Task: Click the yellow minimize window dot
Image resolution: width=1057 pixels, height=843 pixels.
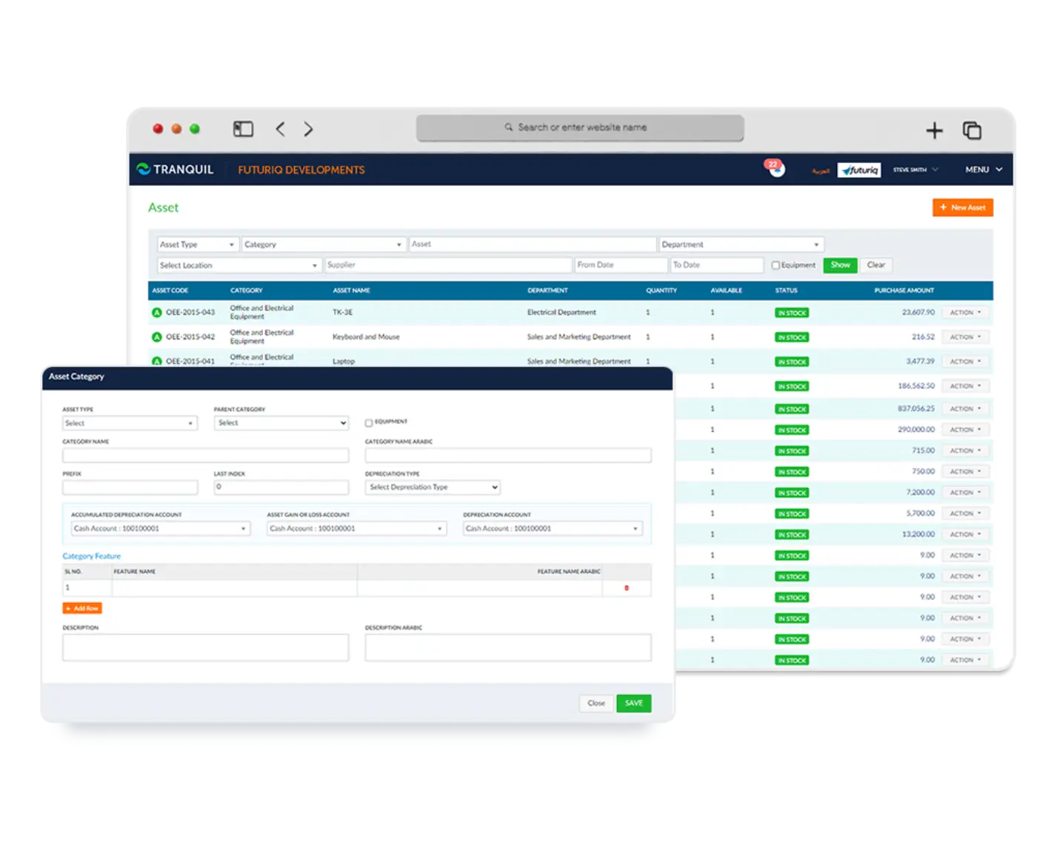Action: pos(176,129)
